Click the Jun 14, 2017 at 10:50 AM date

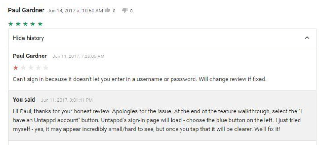(x=75, y=11)
